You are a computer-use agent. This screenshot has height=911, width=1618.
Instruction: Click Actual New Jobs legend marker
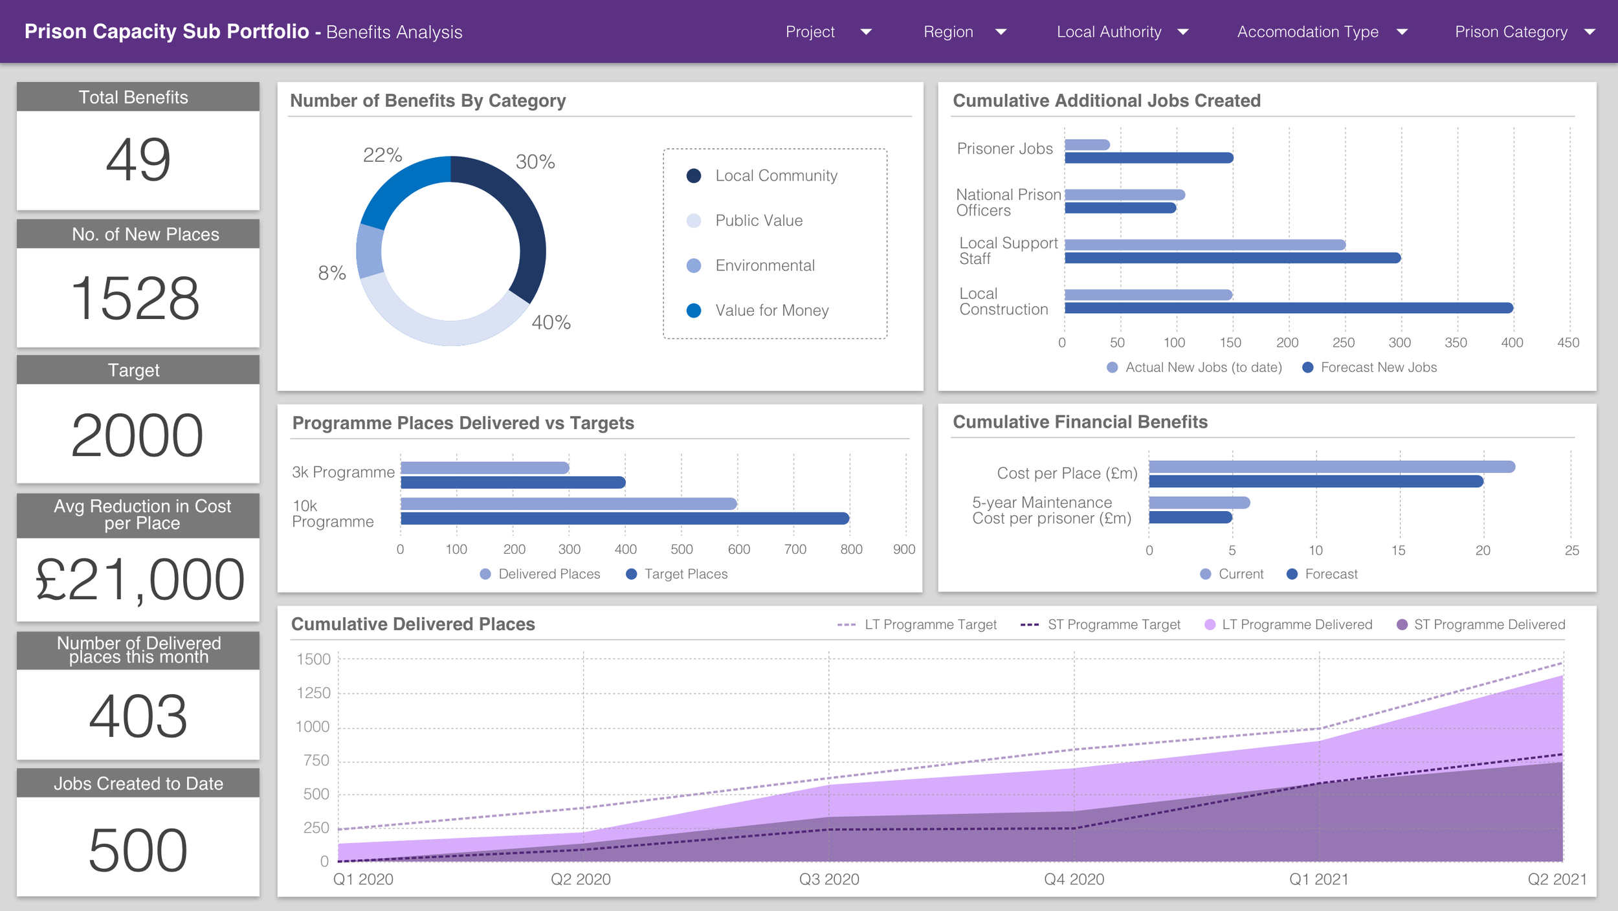[1112, 368]
